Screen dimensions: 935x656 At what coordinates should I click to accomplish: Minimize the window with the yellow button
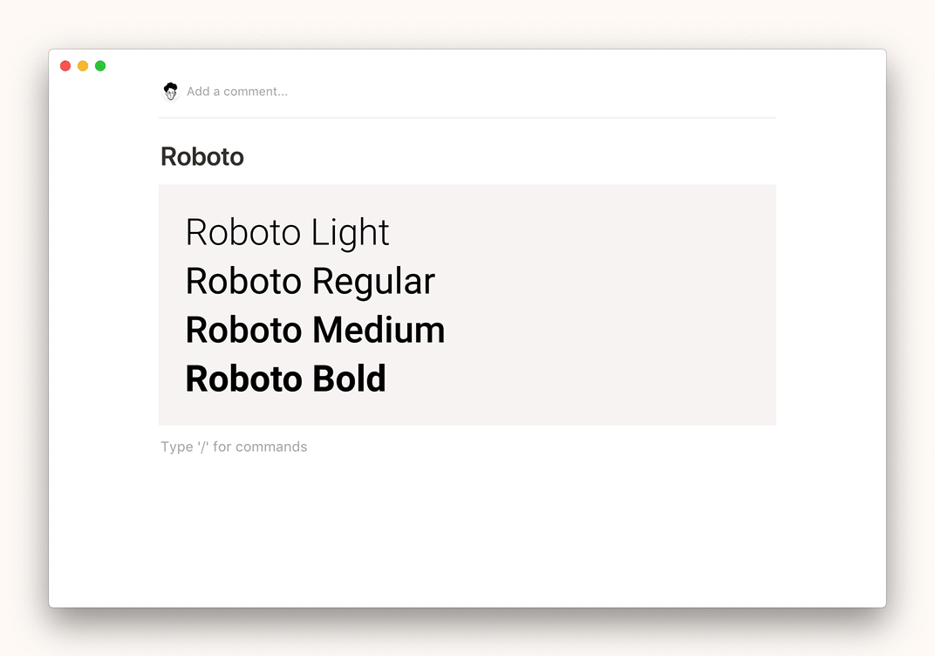(83, 65)
